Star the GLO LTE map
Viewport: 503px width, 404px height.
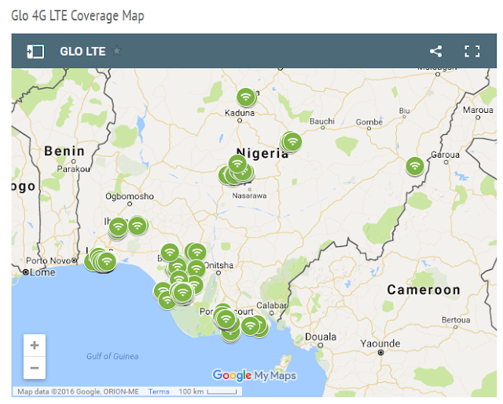[x=118, y=52]
